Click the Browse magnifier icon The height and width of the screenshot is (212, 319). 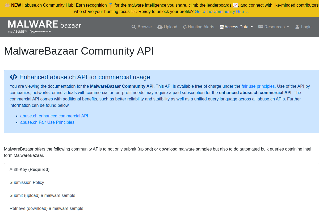click(134, 27)
